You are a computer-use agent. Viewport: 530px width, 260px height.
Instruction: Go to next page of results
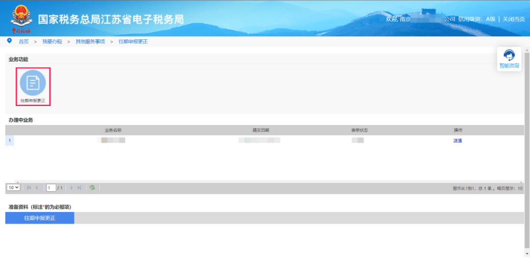point(71,188)
